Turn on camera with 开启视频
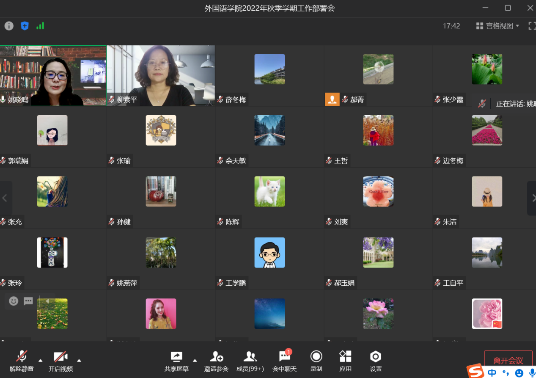 click(60, 361)
